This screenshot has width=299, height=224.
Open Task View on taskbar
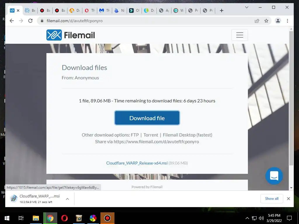click(21, 218)
